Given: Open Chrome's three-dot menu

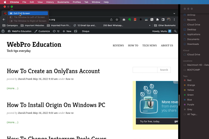Looking at the screenshot, I should [x=174, y=20].
